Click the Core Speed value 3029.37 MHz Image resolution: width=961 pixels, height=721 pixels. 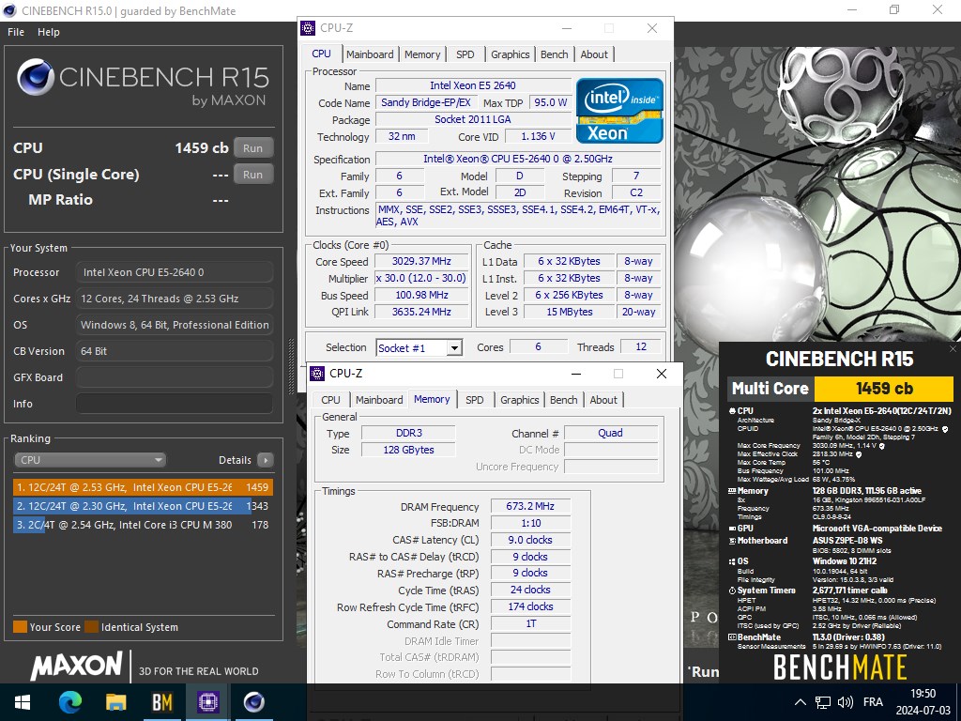421,261
